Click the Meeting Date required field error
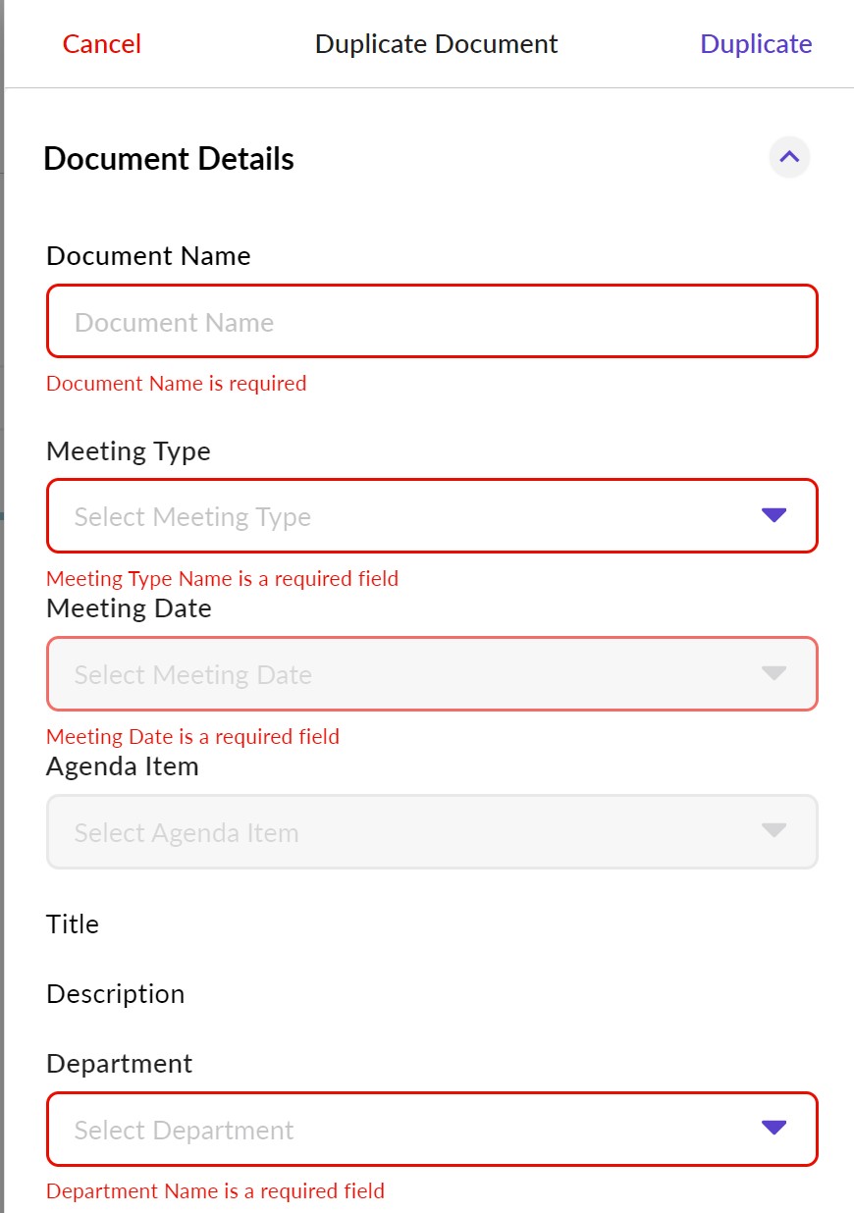 pos(192,736)
